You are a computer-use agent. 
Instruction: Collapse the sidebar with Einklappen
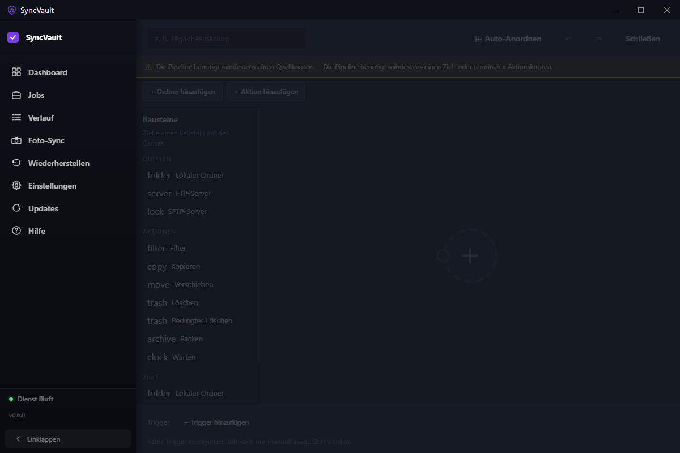coord(68,439)
